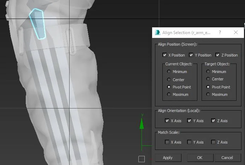Image resolution: width=245 pixels, height=165 pixels.
Task: Uncheck Y Axis in Align Orientation
Action: tap(189, 120)
